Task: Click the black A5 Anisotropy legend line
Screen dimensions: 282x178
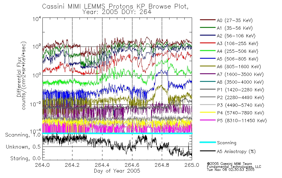Action: click(x=208, y=151)
